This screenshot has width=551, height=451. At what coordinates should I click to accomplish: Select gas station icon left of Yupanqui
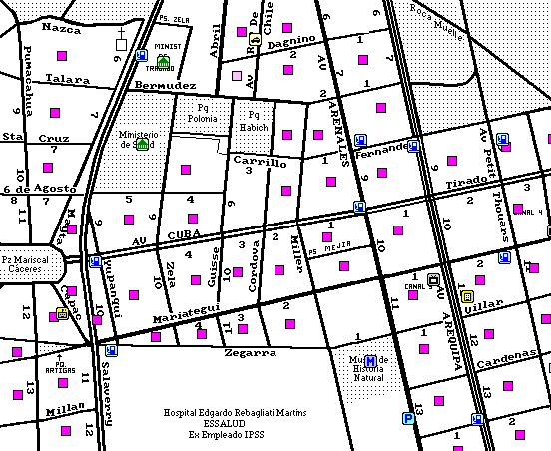95,262
